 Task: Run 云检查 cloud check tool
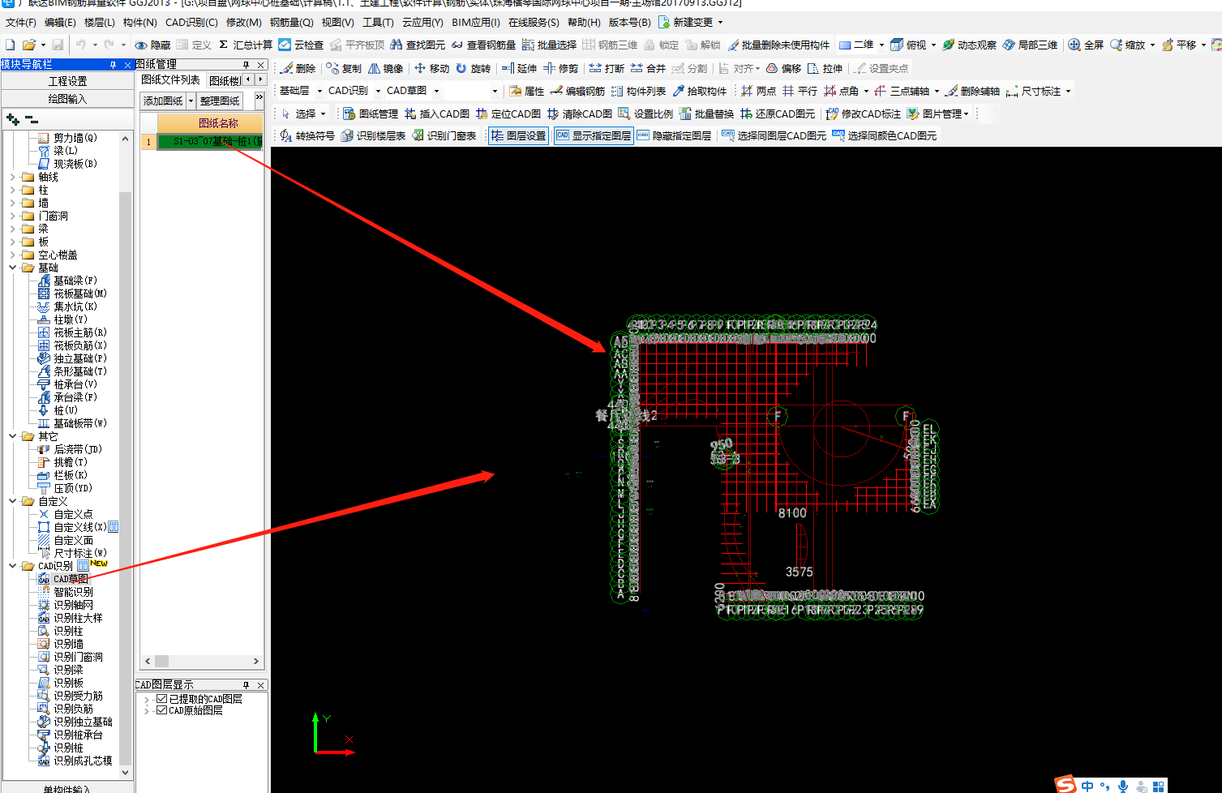pos(301,45)
